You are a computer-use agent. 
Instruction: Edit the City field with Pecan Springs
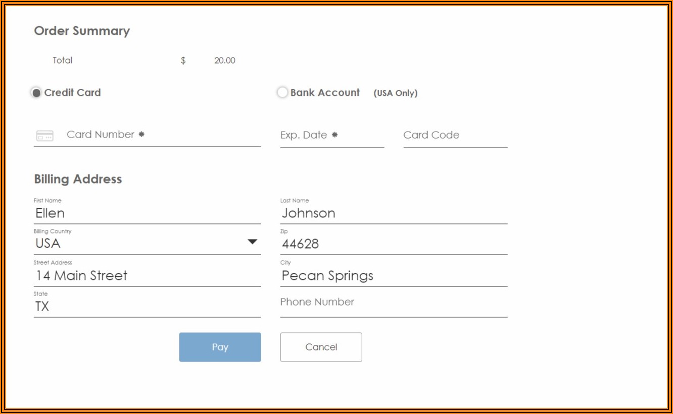(393, 276)
